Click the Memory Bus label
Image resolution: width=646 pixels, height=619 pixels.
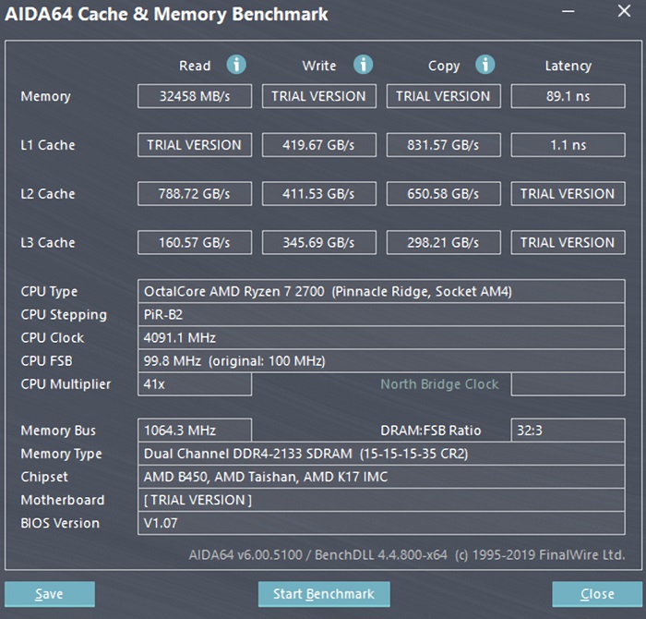(x=58, y=431)
